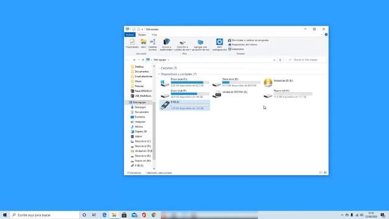Show hidden tray icons with the chevron

coord(342,215)
